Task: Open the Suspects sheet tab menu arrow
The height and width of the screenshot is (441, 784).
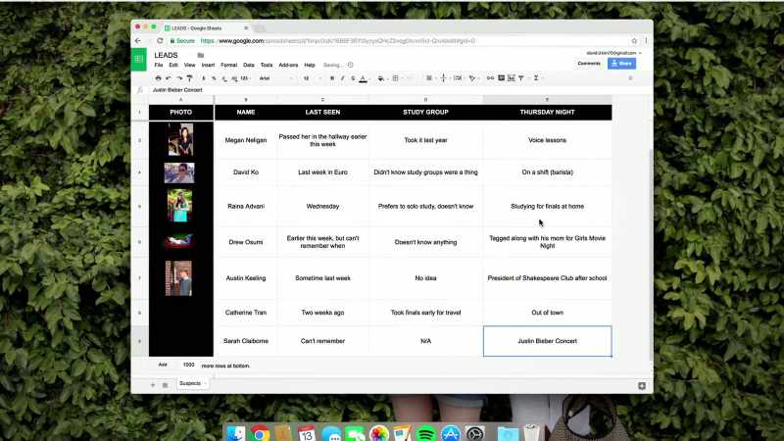Action: tap(205, 383)
